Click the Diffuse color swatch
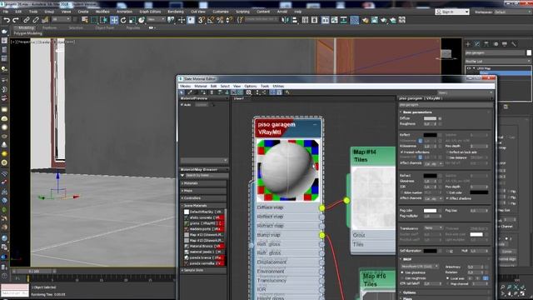The height and width of the screenshot is (300, 533). pos(430,118)
